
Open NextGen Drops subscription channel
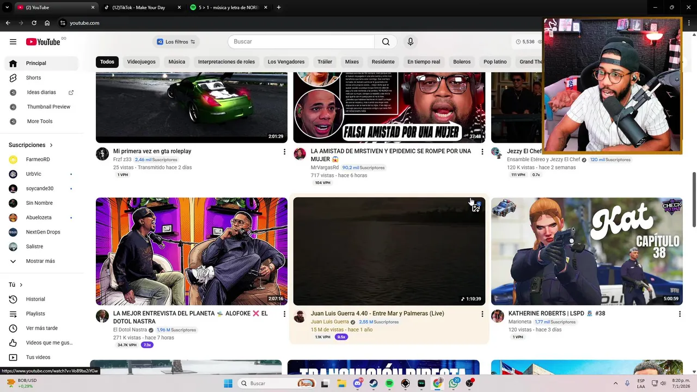tap(41, 232)
